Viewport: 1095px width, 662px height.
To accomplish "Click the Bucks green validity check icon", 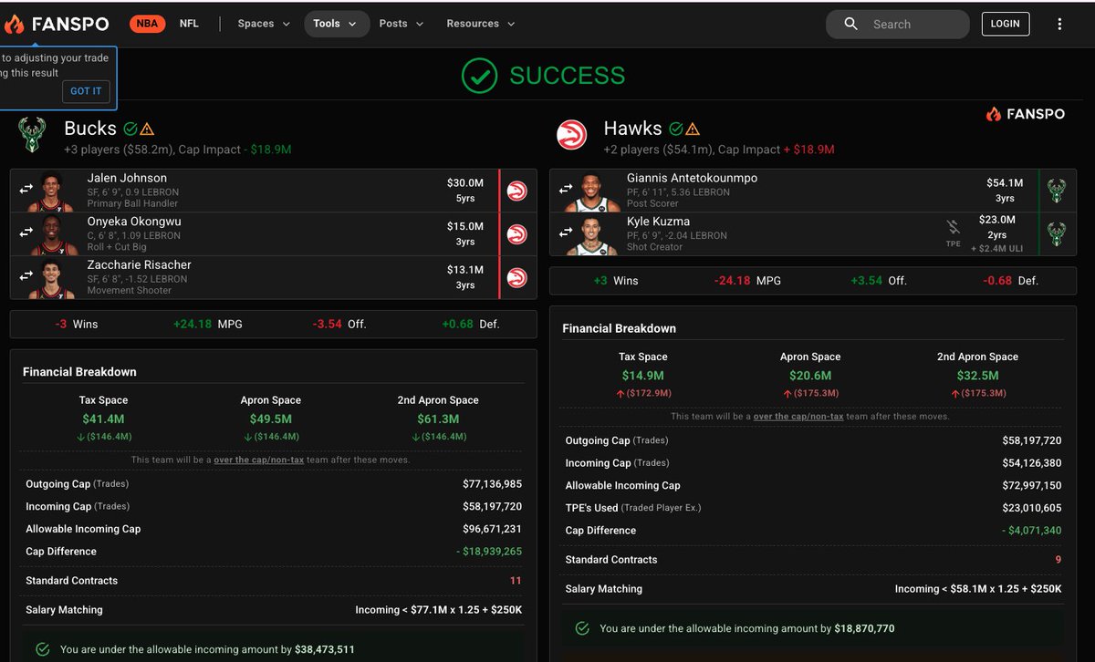I will (130, 129).
